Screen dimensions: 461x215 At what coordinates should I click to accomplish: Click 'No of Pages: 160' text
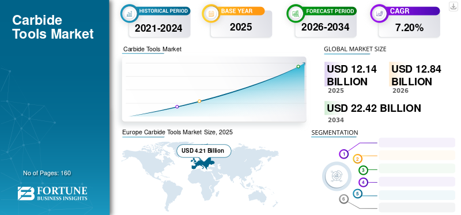(x=47, y=173)
